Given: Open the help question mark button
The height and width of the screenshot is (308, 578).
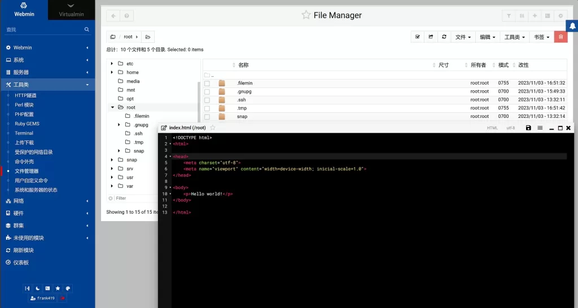Looking at the screenshot, I should click(127, 16).
